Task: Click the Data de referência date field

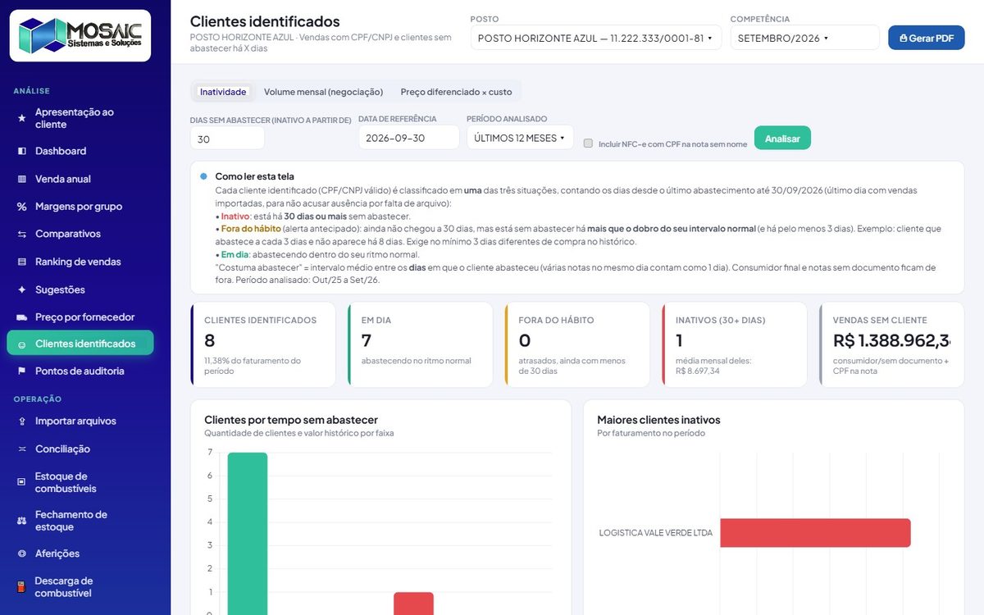Action: point(408,138)
